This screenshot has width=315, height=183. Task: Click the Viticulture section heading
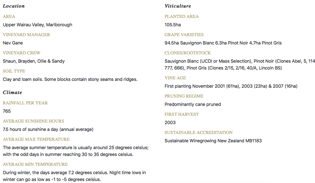178,6
